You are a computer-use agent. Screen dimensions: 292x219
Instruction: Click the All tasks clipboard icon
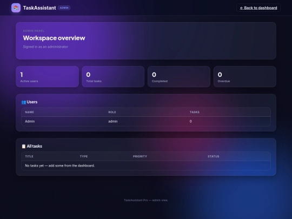(24, 146)
